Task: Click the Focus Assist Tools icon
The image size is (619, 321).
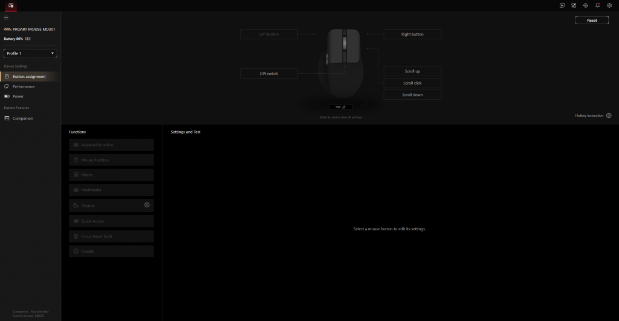Action: pyautogui.click(x=76, y=236)
